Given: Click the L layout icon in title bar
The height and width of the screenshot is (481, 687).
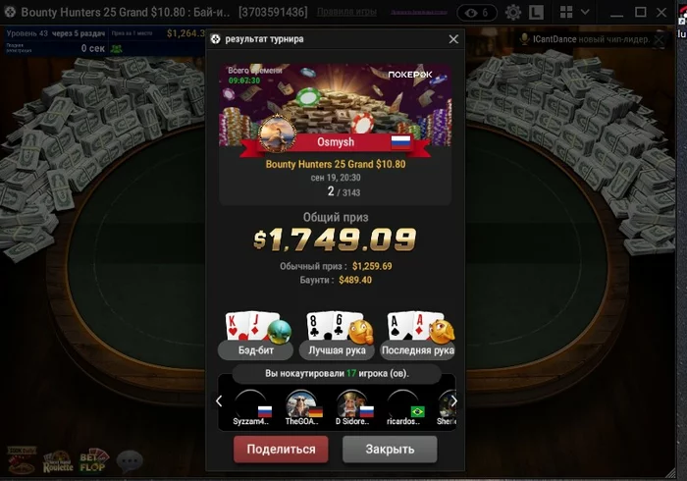Looking at the screenshot, I should pyautogui.click(x=536, y=12).
